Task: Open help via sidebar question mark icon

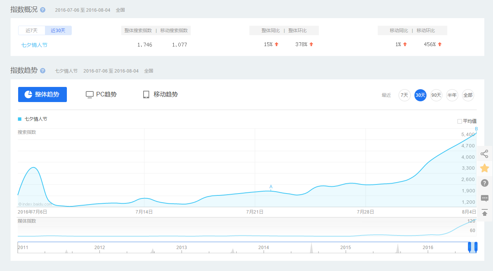Action: pos(484,183)
